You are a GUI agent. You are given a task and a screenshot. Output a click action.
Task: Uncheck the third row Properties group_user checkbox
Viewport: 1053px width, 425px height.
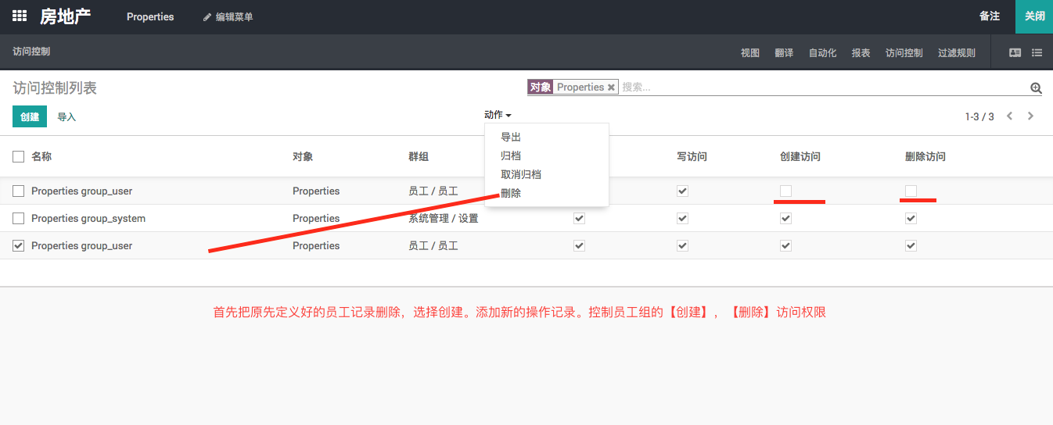pos(19,246)
